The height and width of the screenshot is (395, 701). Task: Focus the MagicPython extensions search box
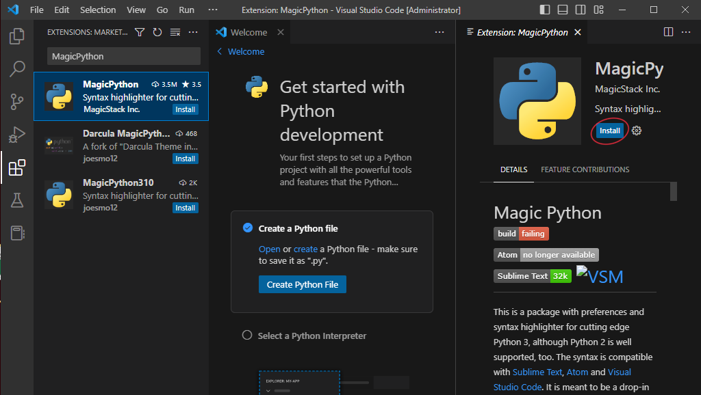point(123,56)
